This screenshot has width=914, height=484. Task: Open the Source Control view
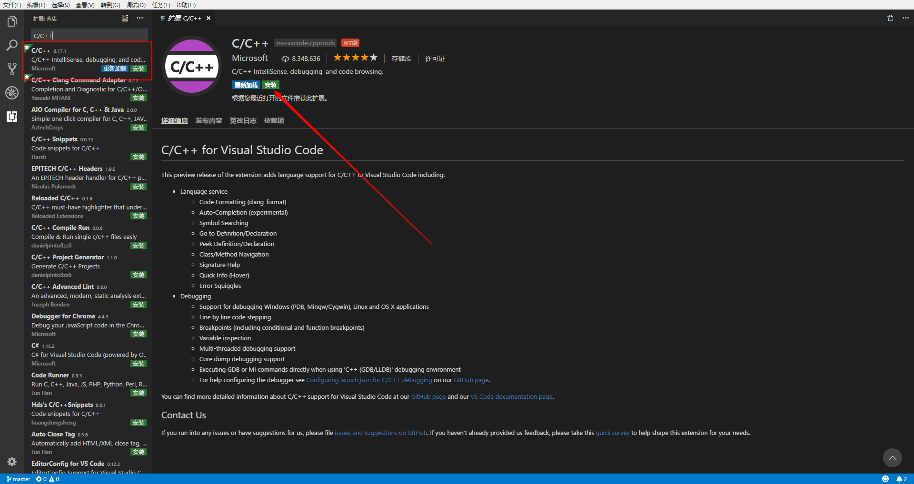point(12,69)
